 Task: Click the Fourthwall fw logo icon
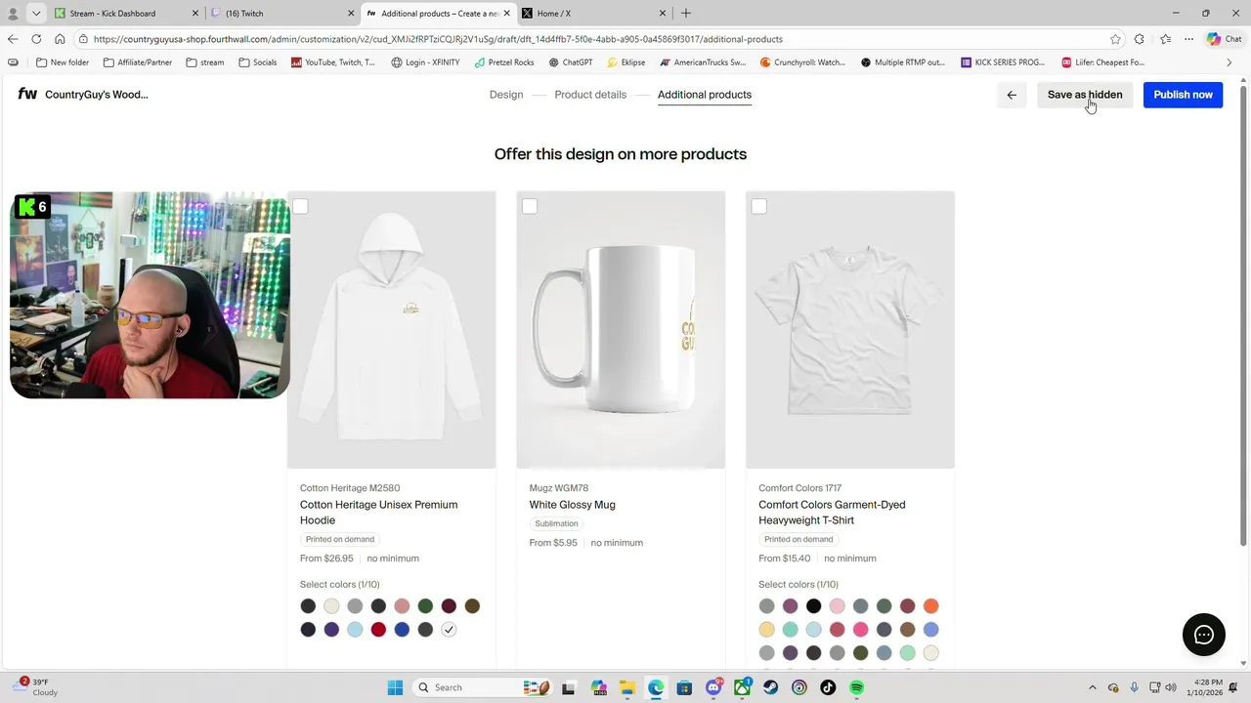(27, 95)
